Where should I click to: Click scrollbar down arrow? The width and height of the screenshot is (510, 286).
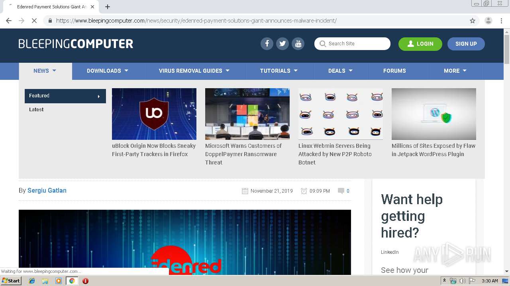click(507, 271)
